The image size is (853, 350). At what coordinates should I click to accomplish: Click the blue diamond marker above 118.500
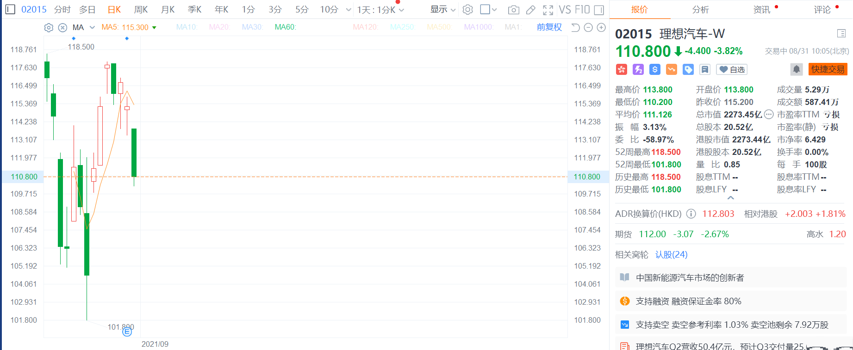click(x=74, y=38)
